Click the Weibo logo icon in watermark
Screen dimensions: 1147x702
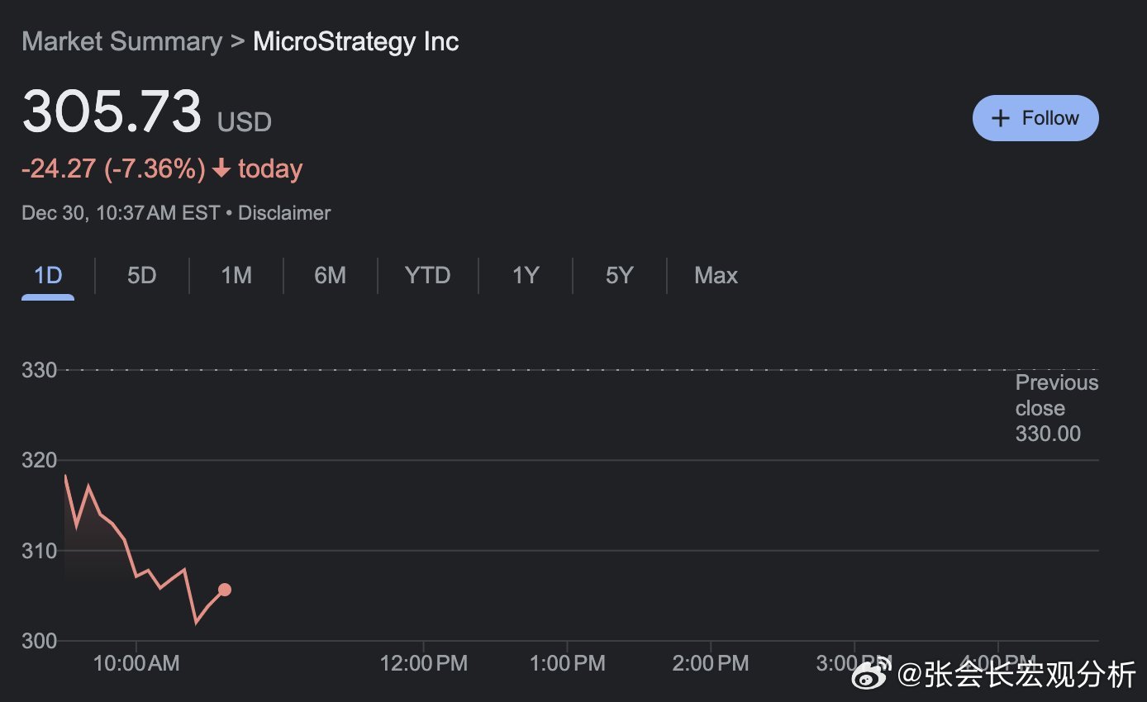873,676
